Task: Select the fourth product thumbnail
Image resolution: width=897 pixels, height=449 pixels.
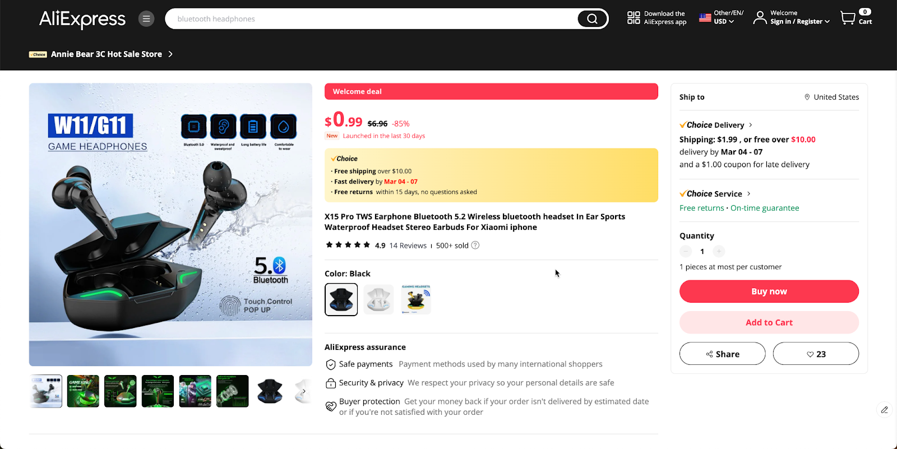Action: click(x=158, y=391)
